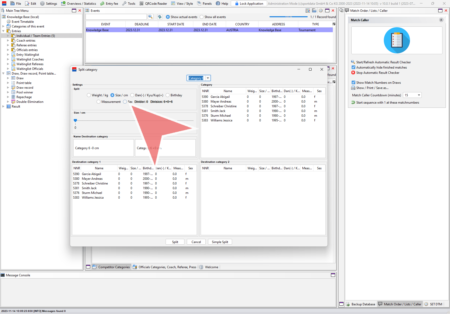Open the Category 6 dropdown
The image size is (450, 314).
click(208, 78)
